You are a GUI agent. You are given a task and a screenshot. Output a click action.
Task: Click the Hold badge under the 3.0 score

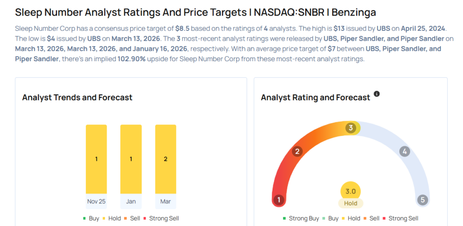tap(350, 203)
